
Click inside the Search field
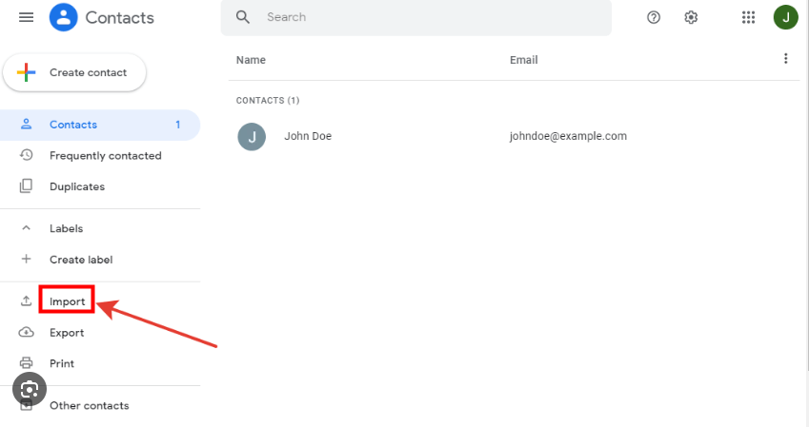pos(429,17)
